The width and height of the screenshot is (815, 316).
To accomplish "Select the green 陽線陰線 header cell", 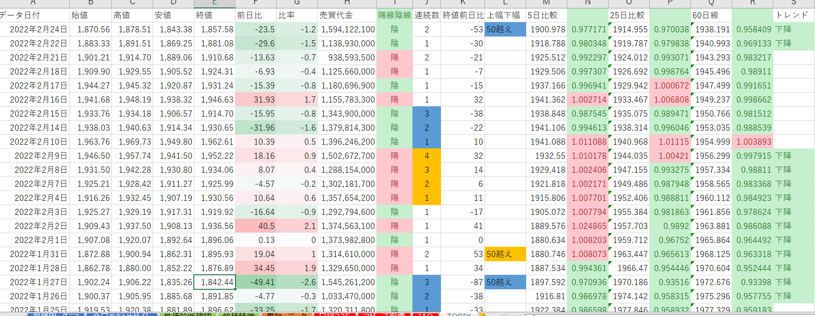I will coord(394,15).
